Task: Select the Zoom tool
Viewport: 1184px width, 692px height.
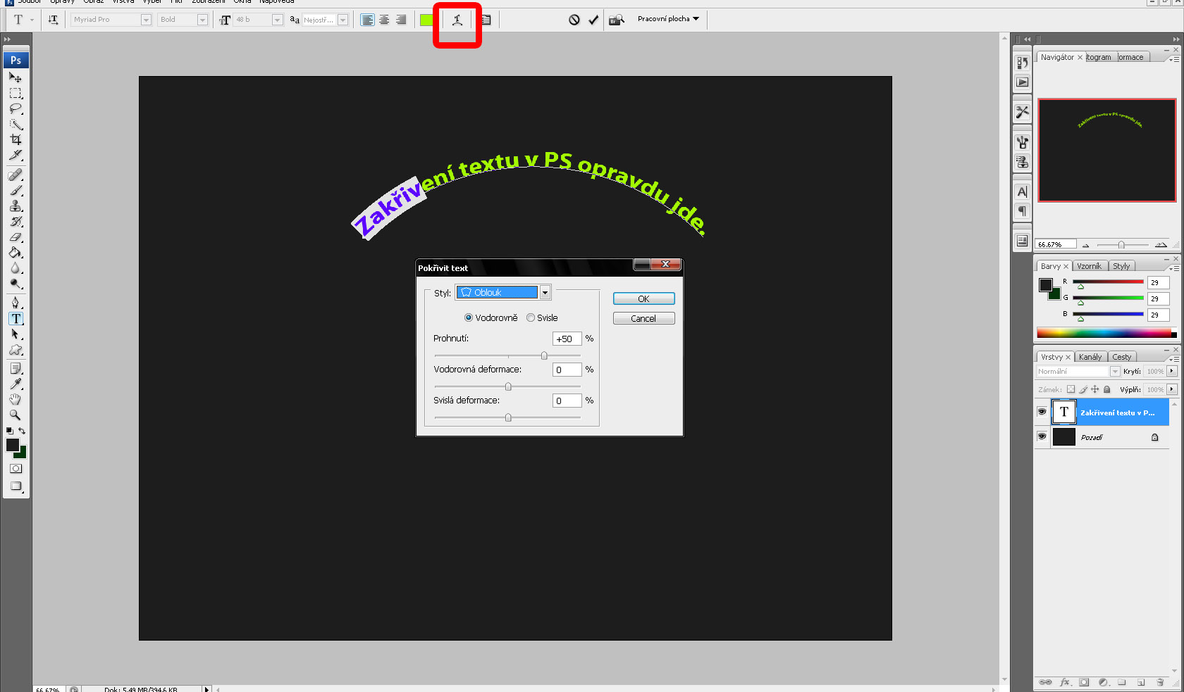Action: 16,415
